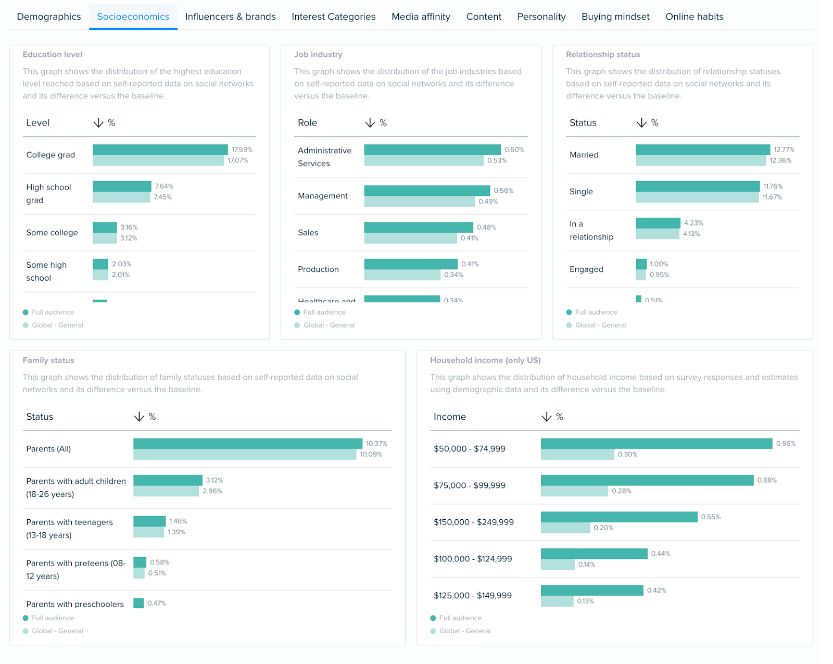Toggle Global - General legend in Job industry
The width and height of the screenshot is (833, 664).
point(329,325)
